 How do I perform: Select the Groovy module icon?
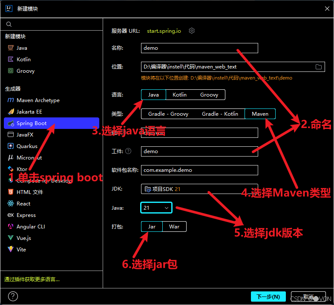click(x=11, y=71)
